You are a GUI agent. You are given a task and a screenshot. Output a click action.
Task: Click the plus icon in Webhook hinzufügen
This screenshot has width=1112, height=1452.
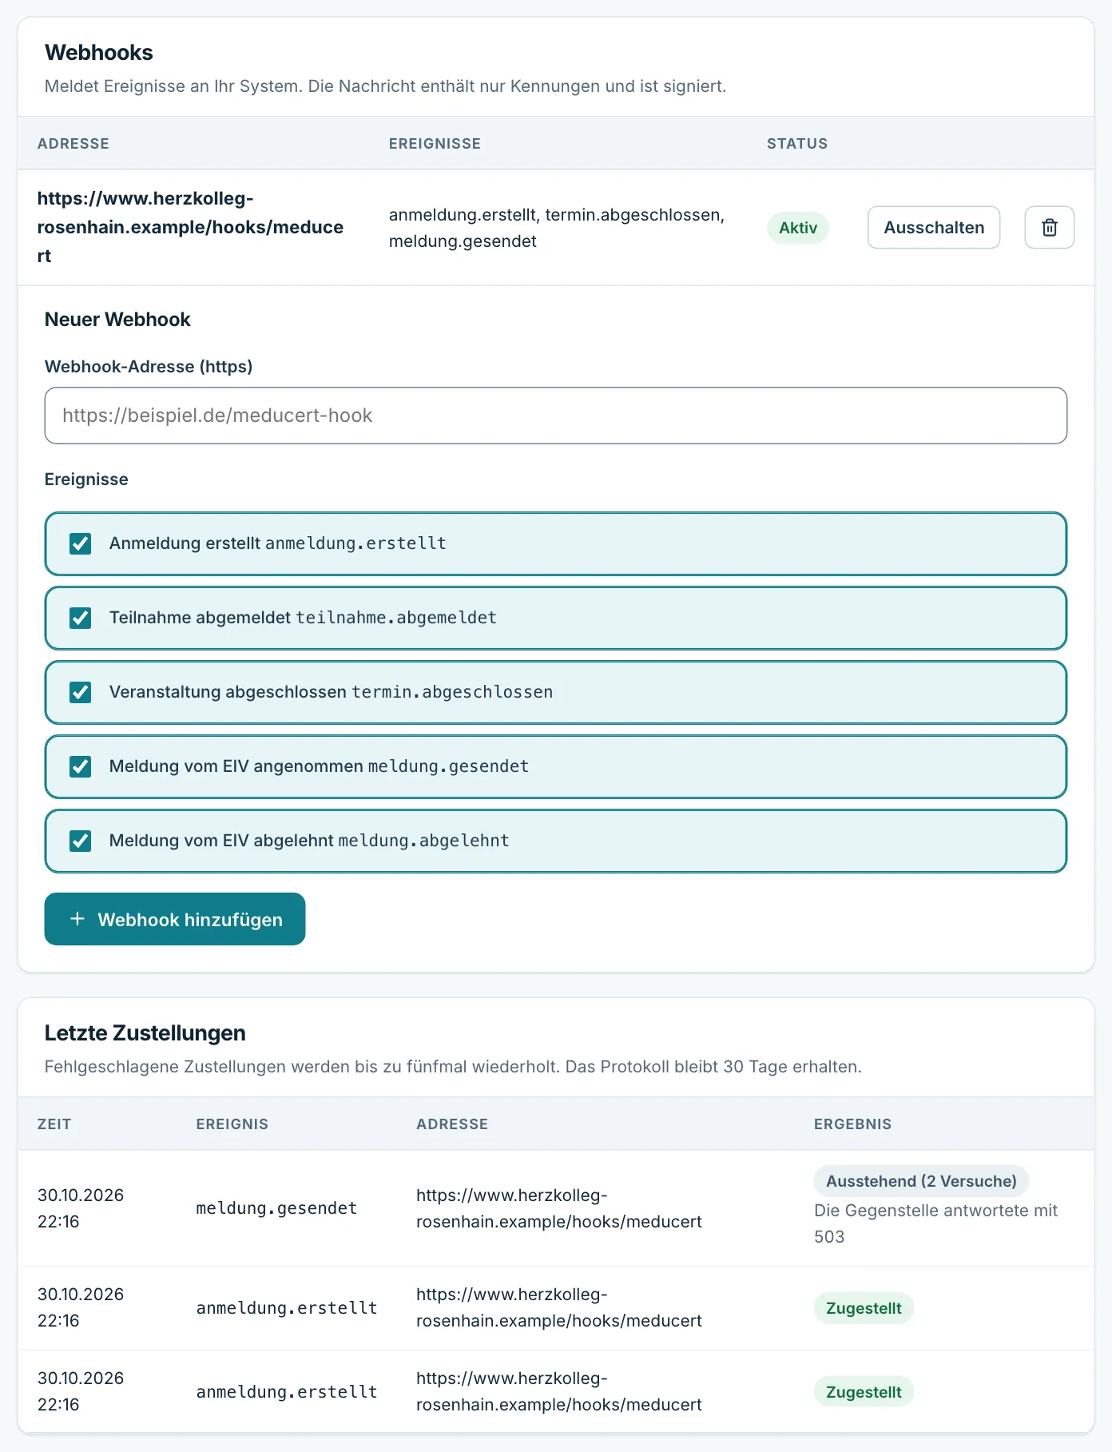[77, 919]
